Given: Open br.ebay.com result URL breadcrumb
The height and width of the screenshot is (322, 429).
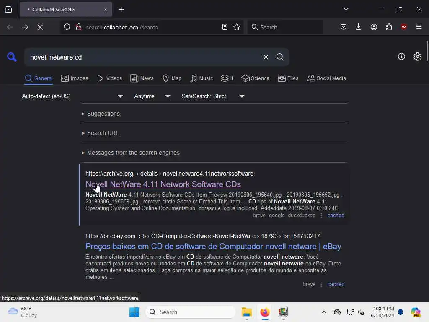Looking at the screenshot, I should coord(202,236).
